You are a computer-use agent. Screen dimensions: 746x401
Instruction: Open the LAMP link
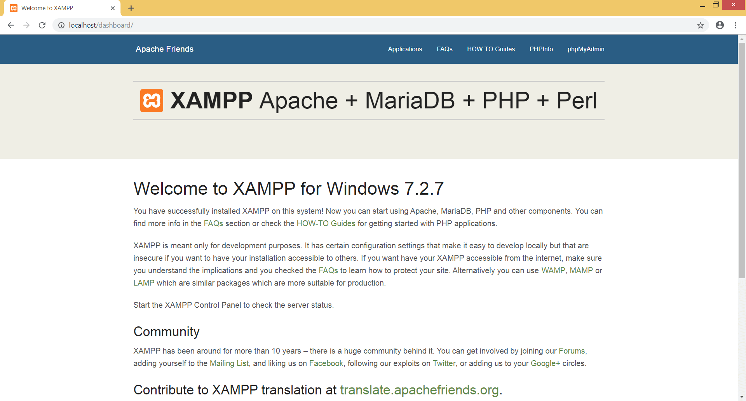pyautogui.click(x=144, y=283)
